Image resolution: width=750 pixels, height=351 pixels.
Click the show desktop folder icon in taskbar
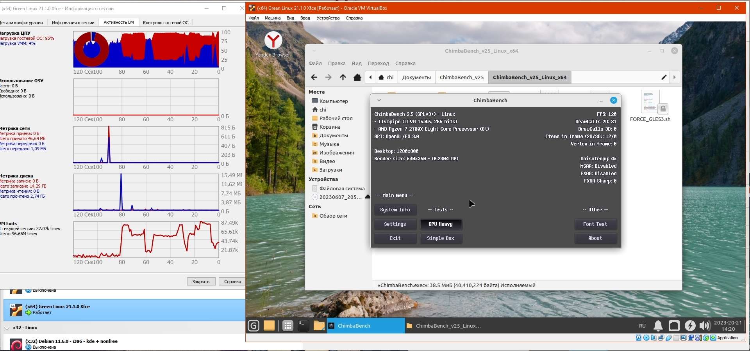coord(269,326)
